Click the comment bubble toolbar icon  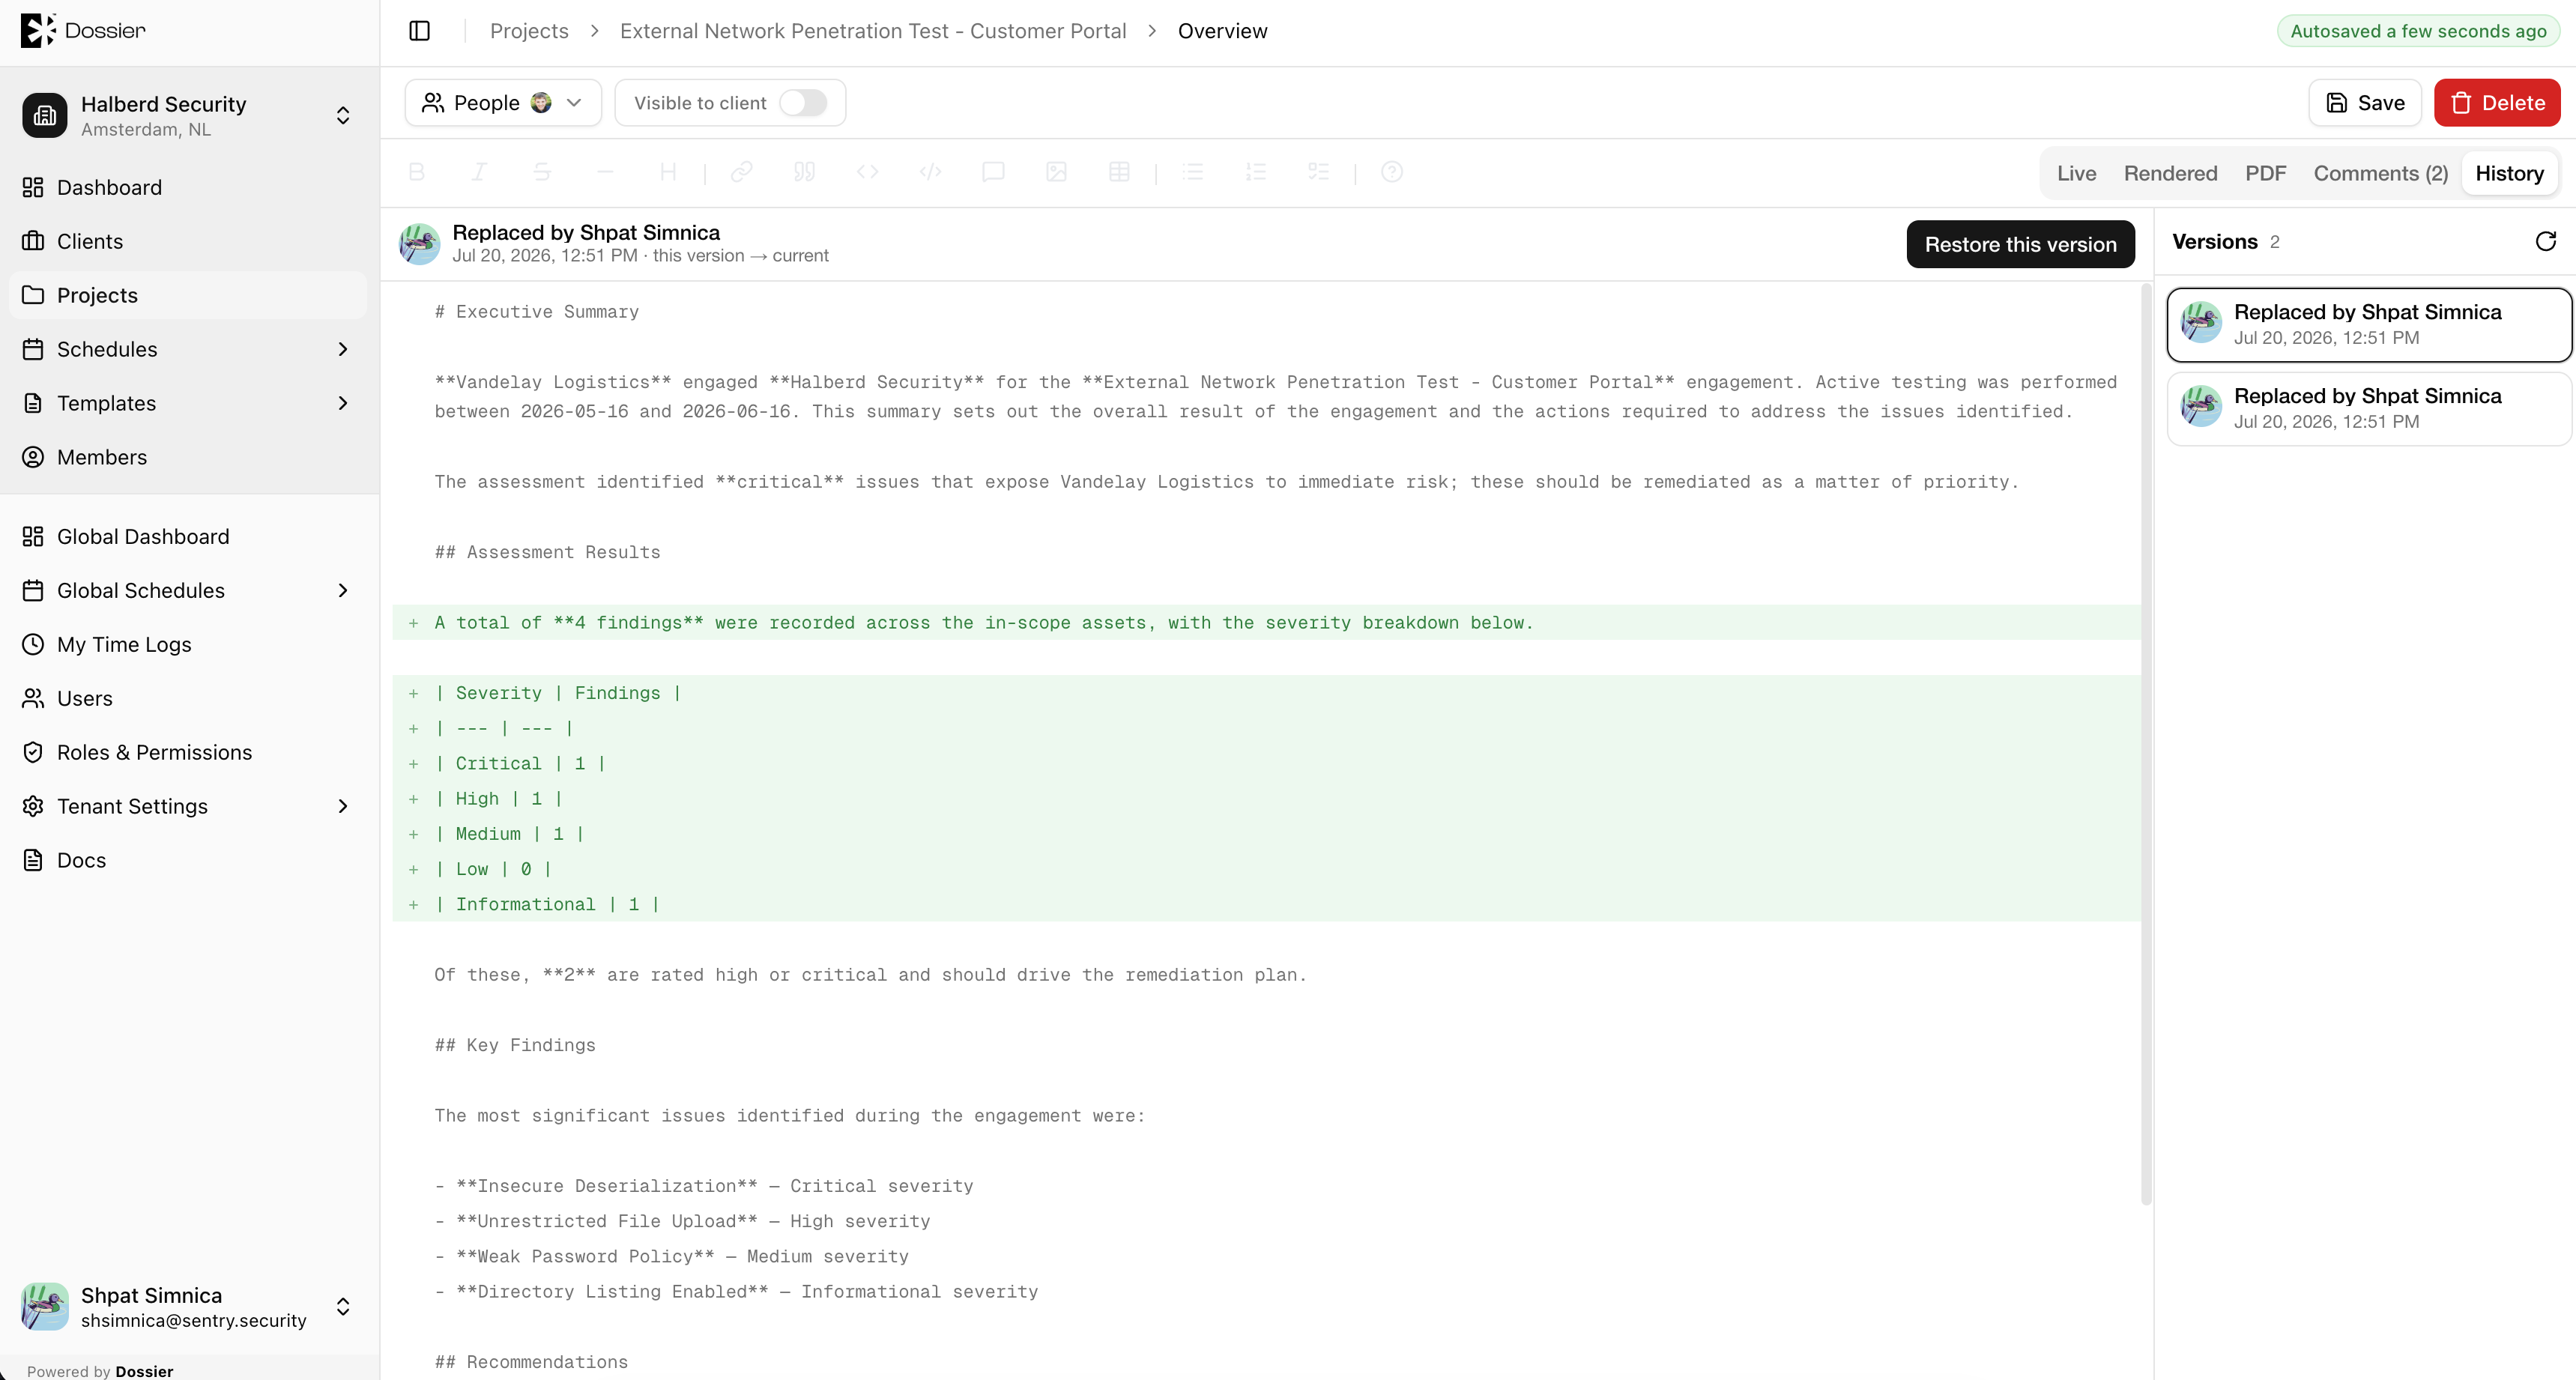(x=993, y=172)
